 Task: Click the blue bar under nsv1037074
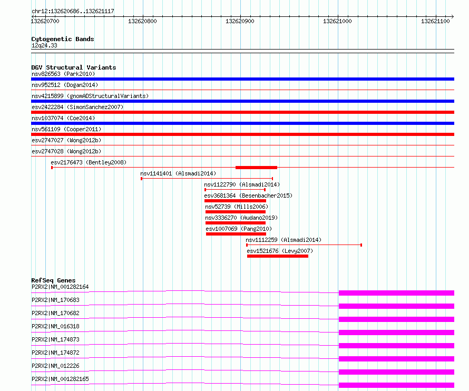pos(242,123)
